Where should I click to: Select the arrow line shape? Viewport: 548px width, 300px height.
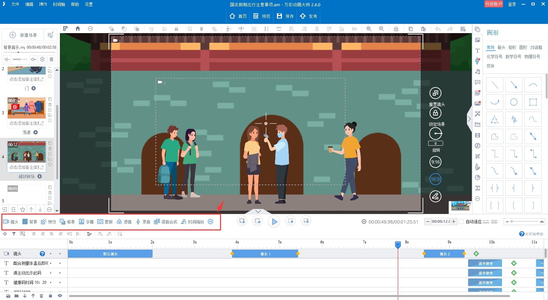tap(514, 85)
